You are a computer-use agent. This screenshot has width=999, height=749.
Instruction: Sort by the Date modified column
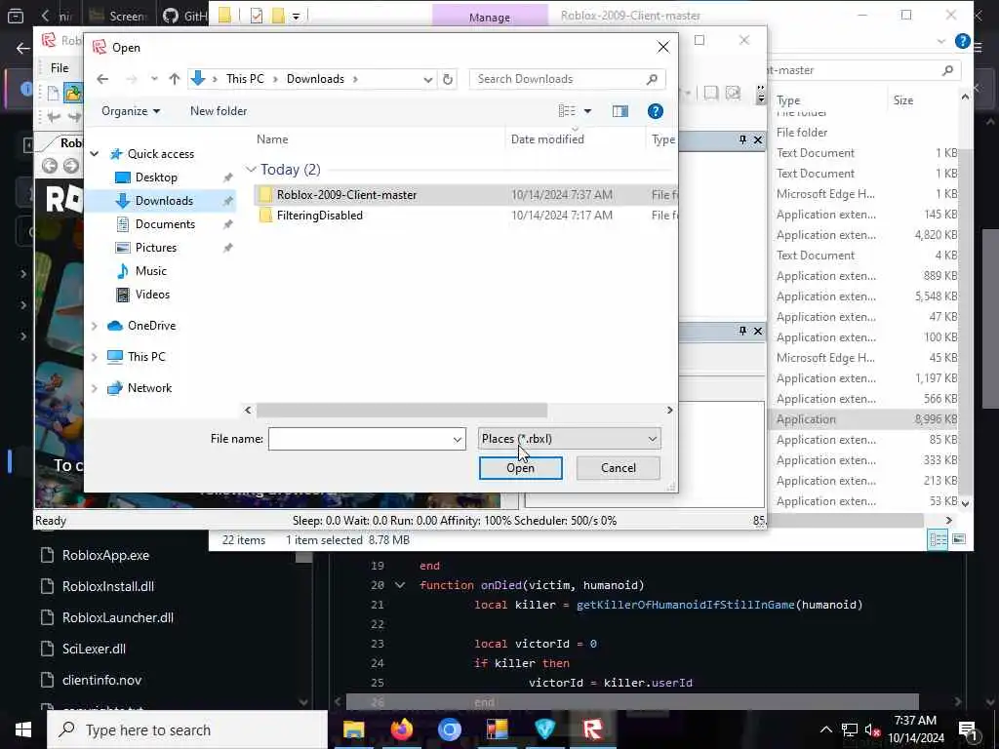(547, 139)
